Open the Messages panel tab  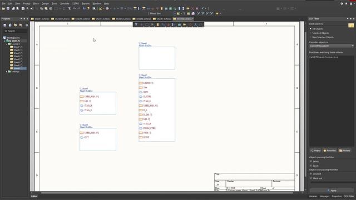coord(324,196)
